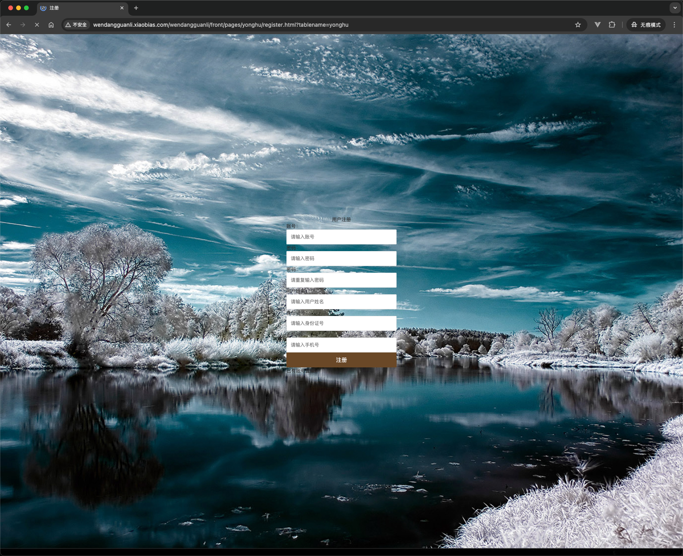Close the 注册 tab
683x556 pixels.
pyautogui.click(x=122, y=8)
